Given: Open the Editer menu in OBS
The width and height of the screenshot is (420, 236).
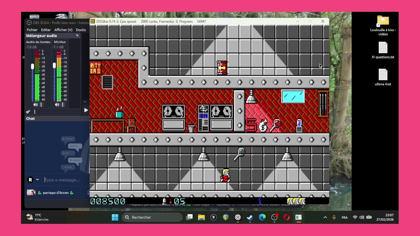Looking at the screenshot, I should [46, 30].
